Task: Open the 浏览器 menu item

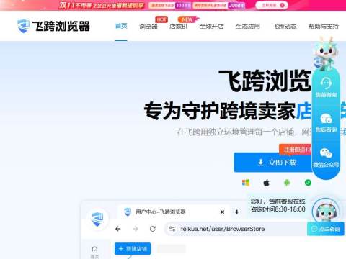Action: point(148,27)
